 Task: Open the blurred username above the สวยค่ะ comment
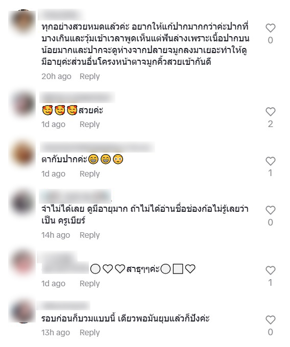coord(77,97)
